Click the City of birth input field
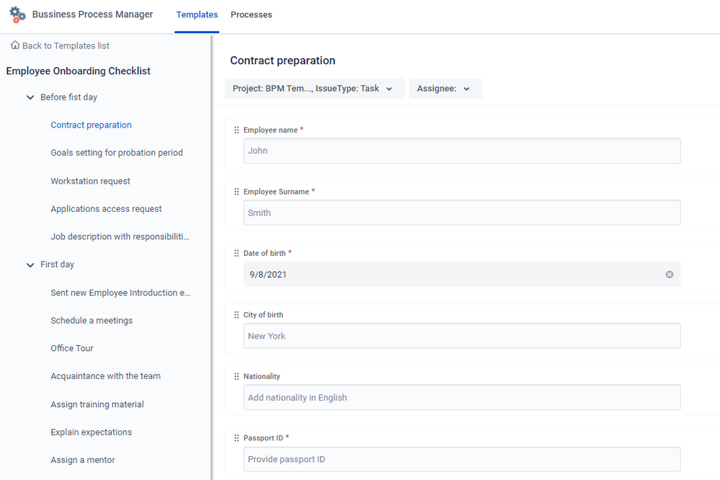Screen dimensions: 720x480 (462, 336)
